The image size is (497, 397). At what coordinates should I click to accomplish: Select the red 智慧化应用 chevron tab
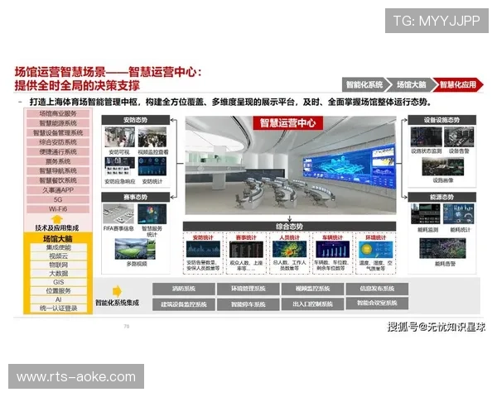coord(458,85)
